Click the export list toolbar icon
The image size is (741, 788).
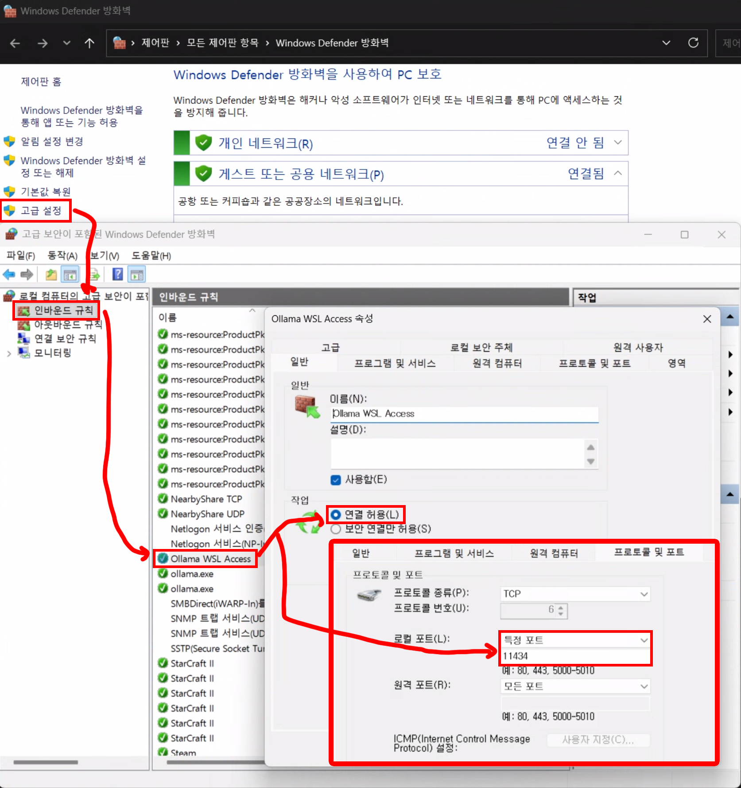click(94, 275)
